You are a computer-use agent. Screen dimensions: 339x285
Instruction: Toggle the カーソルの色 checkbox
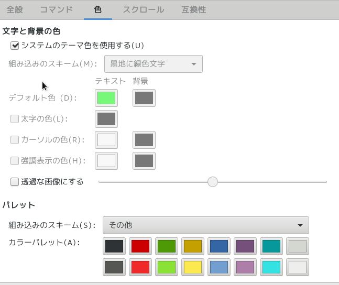[15, 140]
